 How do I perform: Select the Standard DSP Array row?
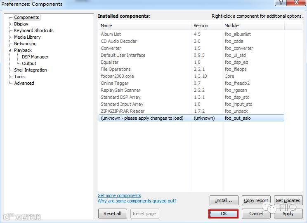coord(191,97)
